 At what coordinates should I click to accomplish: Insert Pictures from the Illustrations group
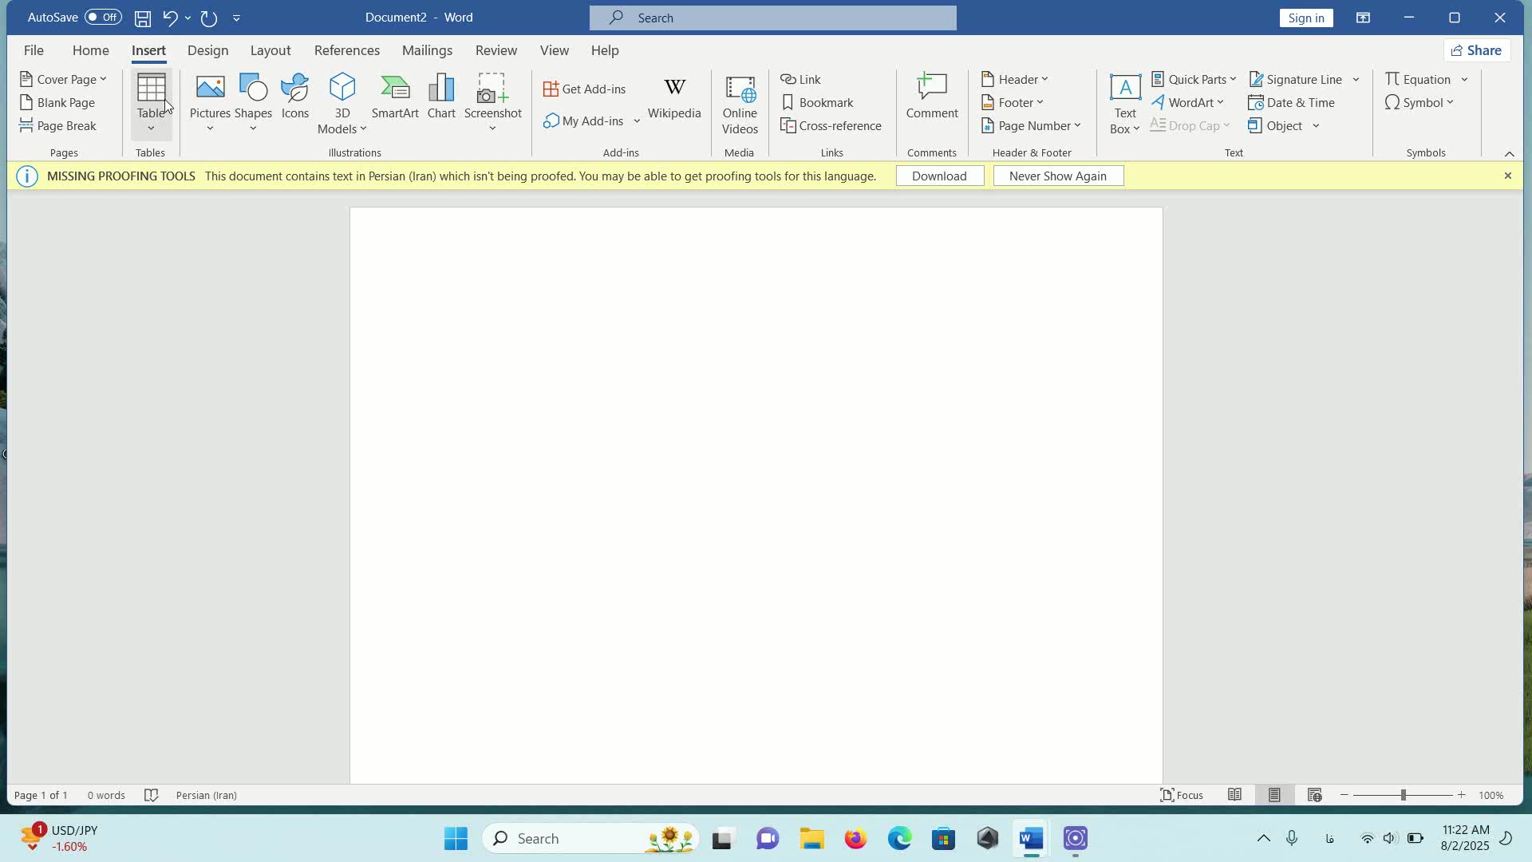(x=210, y=104)
